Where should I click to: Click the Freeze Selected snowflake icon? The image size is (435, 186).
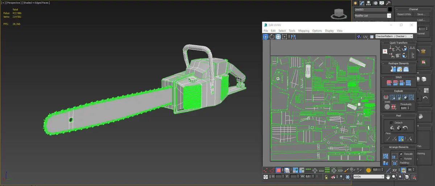(348, 177)
